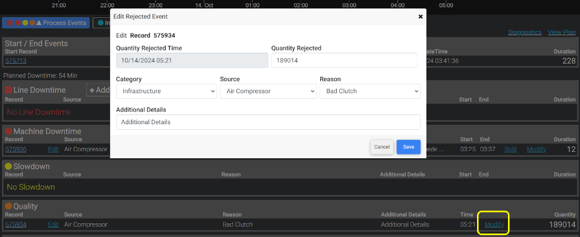Open the Category dropdown showing Infrastructure

coord(166,91)
